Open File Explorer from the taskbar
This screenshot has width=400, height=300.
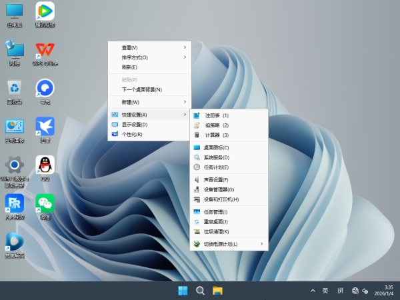(x=217, y=291)
